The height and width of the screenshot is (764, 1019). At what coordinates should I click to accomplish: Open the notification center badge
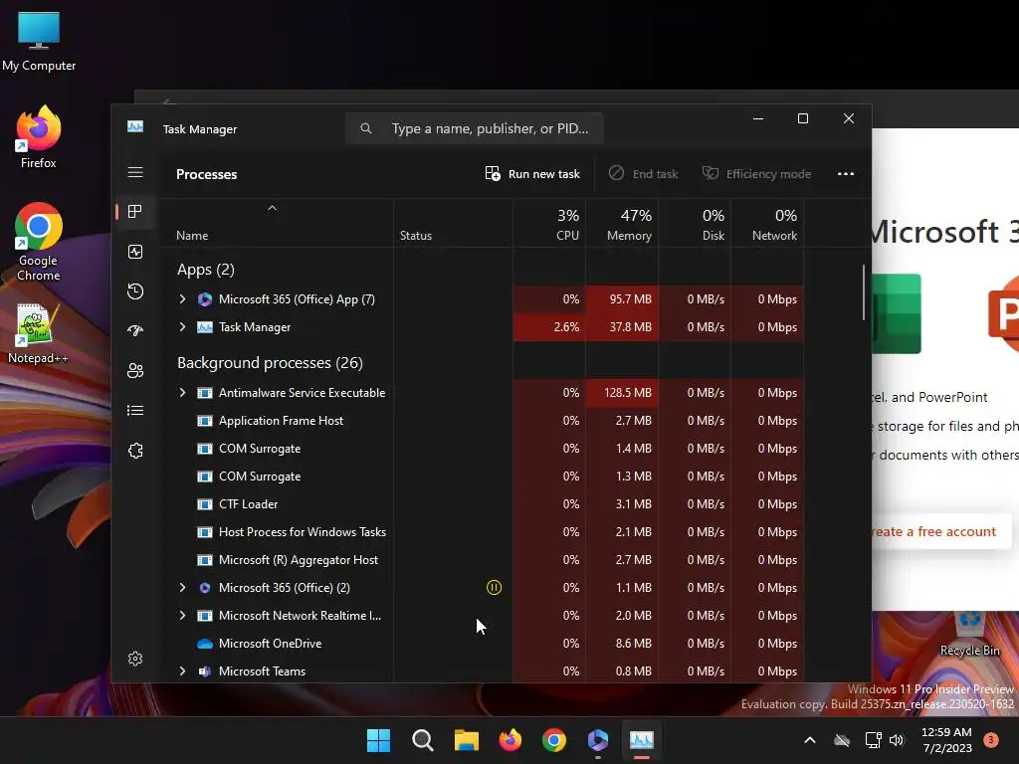[x=991, y=740]
